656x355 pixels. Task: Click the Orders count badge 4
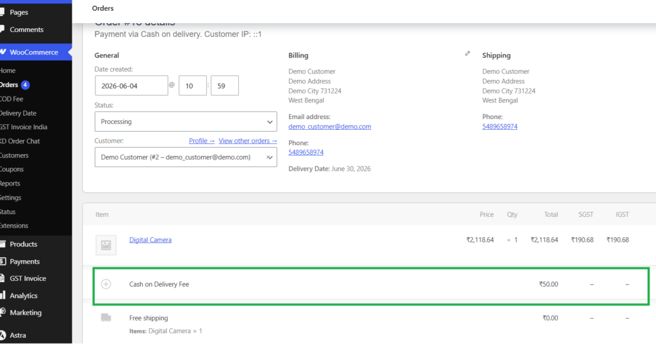tap(25, 85)
